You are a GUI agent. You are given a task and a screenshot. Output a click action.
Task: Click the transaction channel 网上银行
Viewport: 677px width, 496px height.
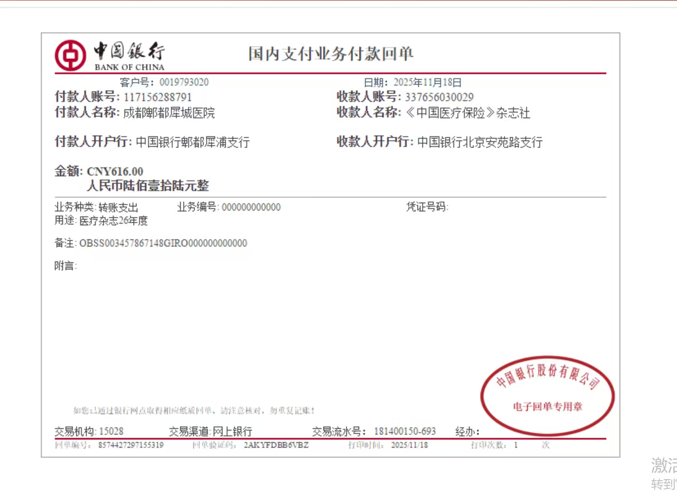click(232, 432)
